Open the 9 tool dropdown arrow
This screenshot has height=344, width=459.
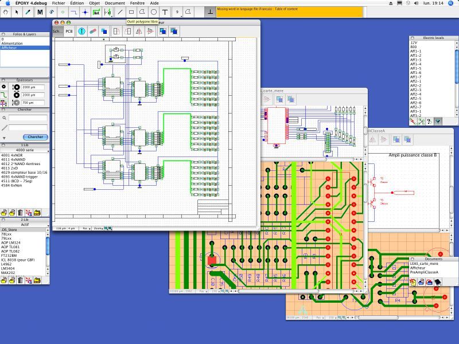click(x=181, y=17)
